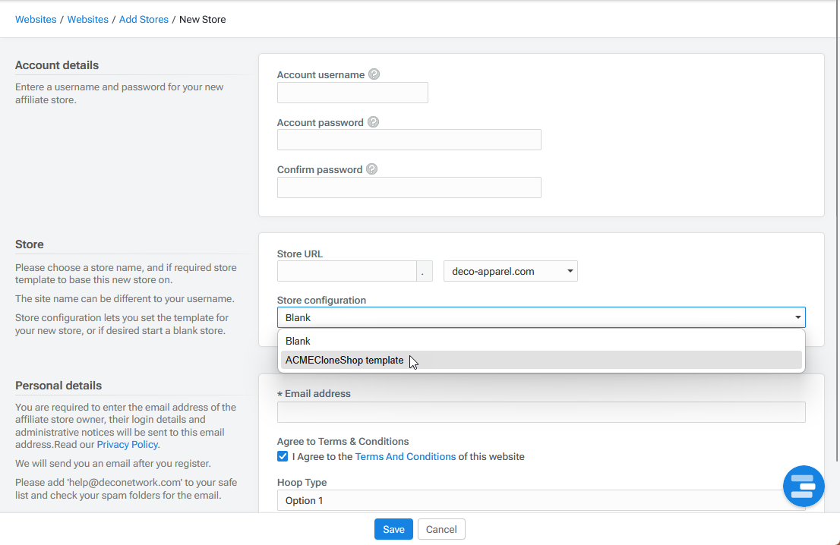Image resolution: width=840 pixels, height=545 pixels.
Task: Open the Terms And Conditions link
Action: point(405,456)
